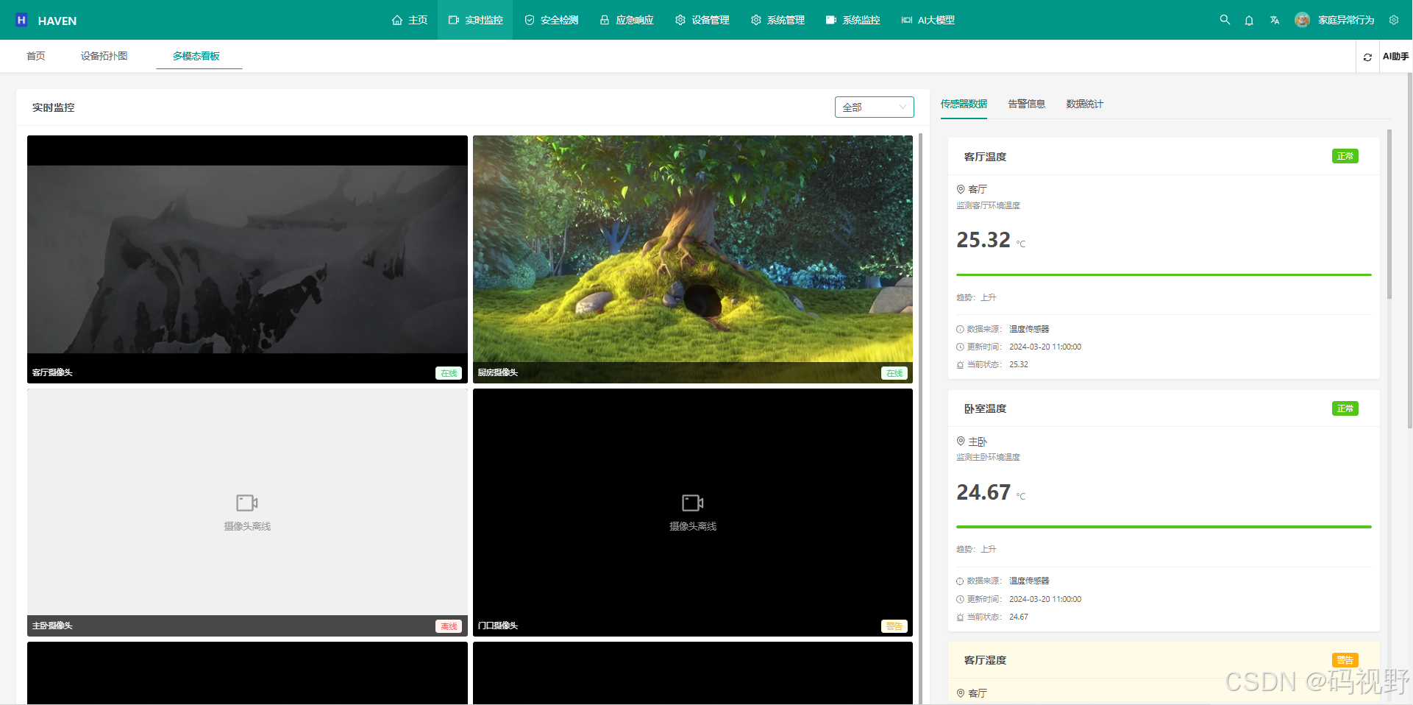The width and height of the screenshot is (1413, 705).
Task: Click the language translate icon
Action: [x=1274, y=21]
